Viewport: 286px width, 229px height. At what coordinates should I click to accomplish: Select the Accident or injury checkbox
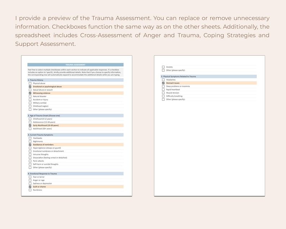[x=30, y=100]
